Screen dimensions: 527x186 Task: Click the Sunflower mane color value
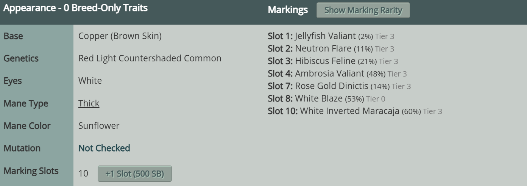(99, 126)
